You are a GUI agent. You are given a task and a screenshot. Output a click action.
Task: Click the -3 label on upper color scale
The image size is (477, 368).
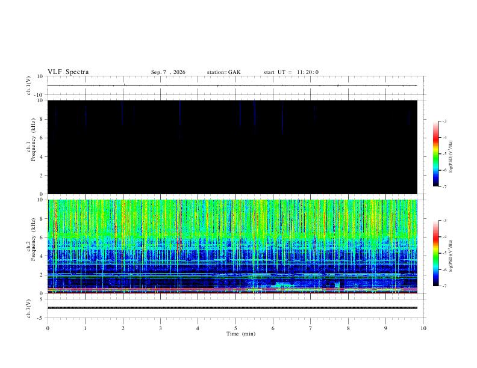tap(444, 121)
